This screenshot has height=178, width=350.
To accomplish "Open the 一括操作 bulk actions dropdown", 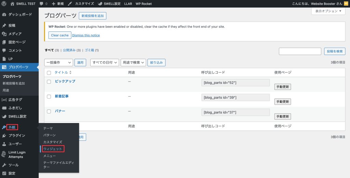I will (x=58, y=63).
